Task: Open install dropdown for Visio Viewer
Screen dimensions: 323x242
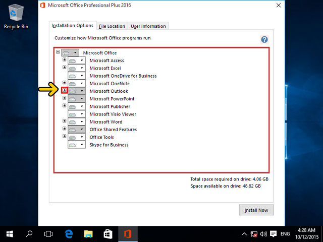Action: coord(77,114)
